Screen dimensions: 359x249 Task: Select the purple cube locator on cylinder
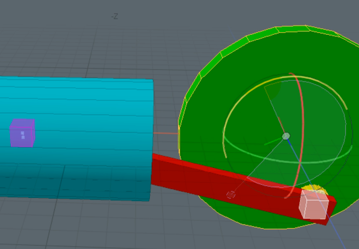[22, 133]
